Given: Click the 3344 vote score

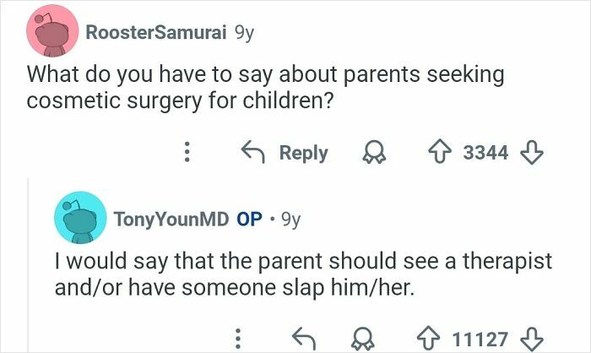Looking at the screenshot, I should (x=486, y=153).
